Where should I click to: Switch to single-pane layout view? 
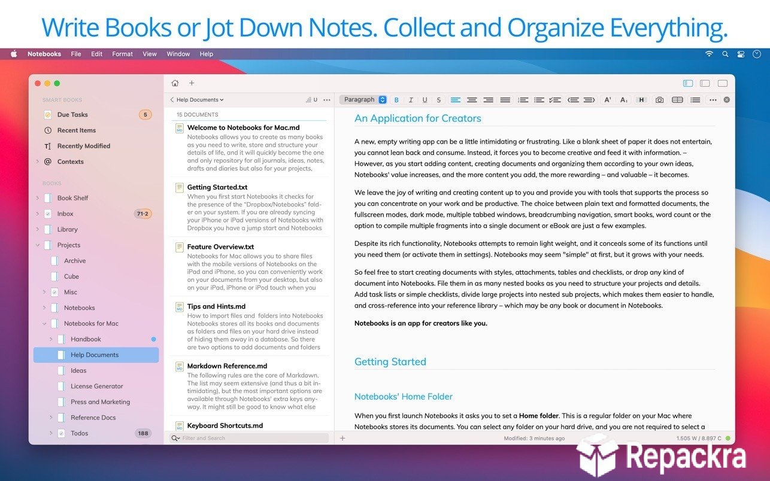click(x=723, y=83)
